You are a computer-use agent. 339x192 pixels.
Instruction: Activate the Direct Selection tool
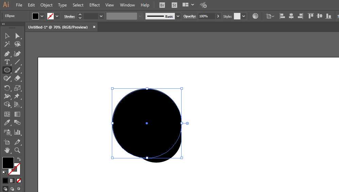click(17, 36)
